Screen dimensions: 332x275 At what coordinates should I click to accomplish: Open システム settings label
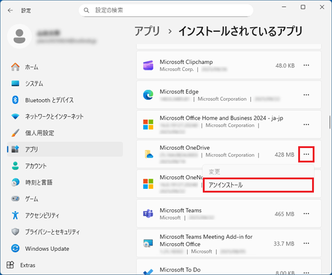point(34,84)
